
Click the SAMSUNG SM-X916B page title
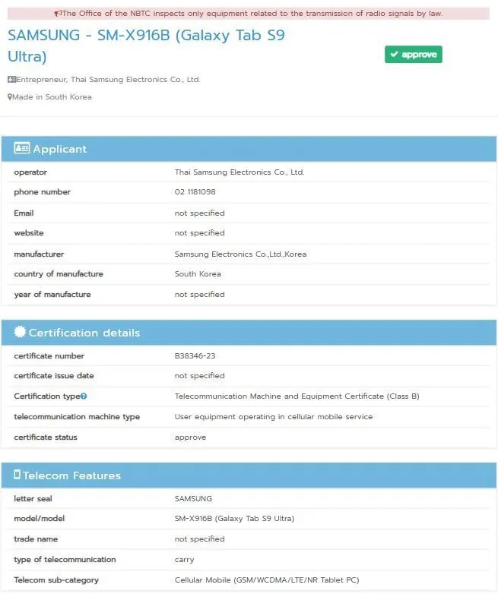146,46
